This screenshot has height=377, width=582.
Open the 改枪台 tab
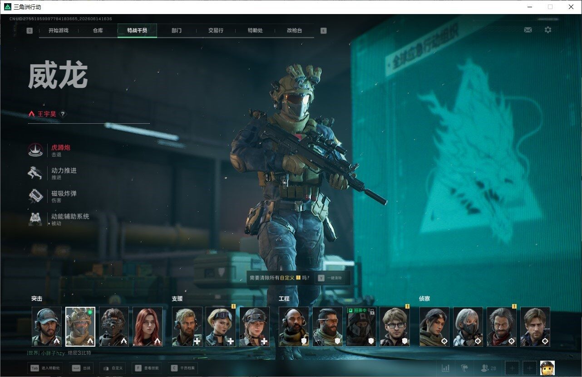tap(294, 30)
